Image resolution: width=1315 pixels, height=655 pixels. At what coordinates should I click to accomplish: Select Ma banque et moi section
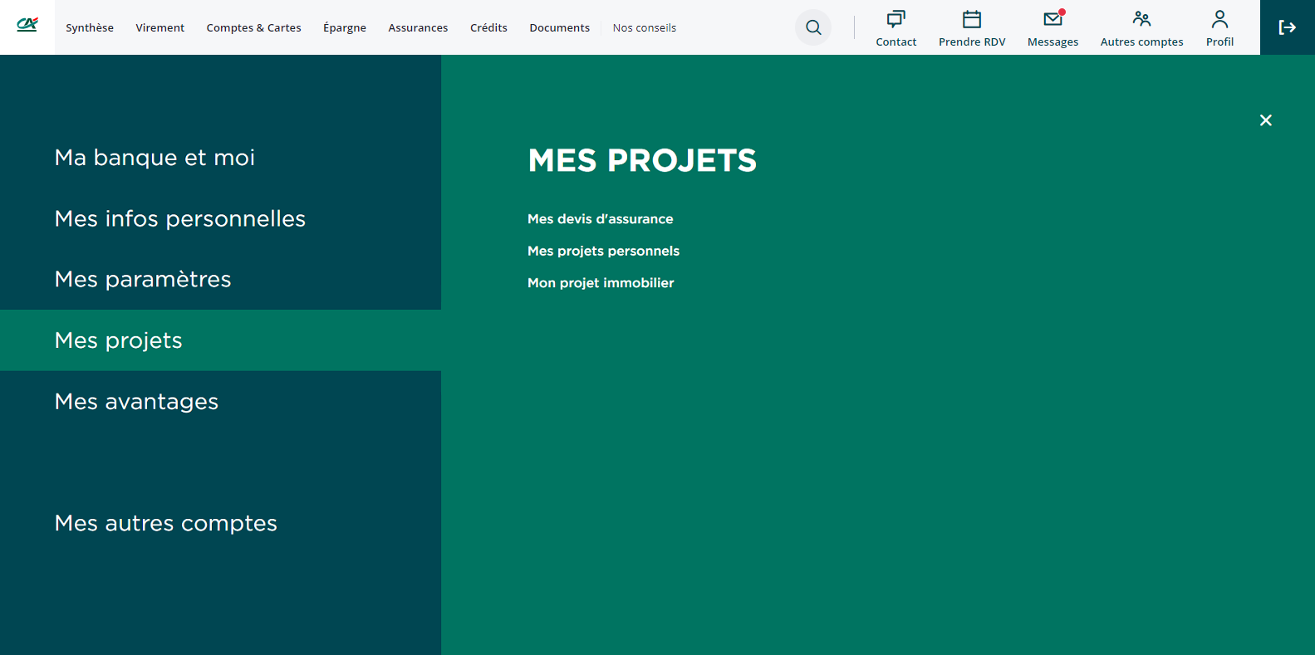click(155, 158)
